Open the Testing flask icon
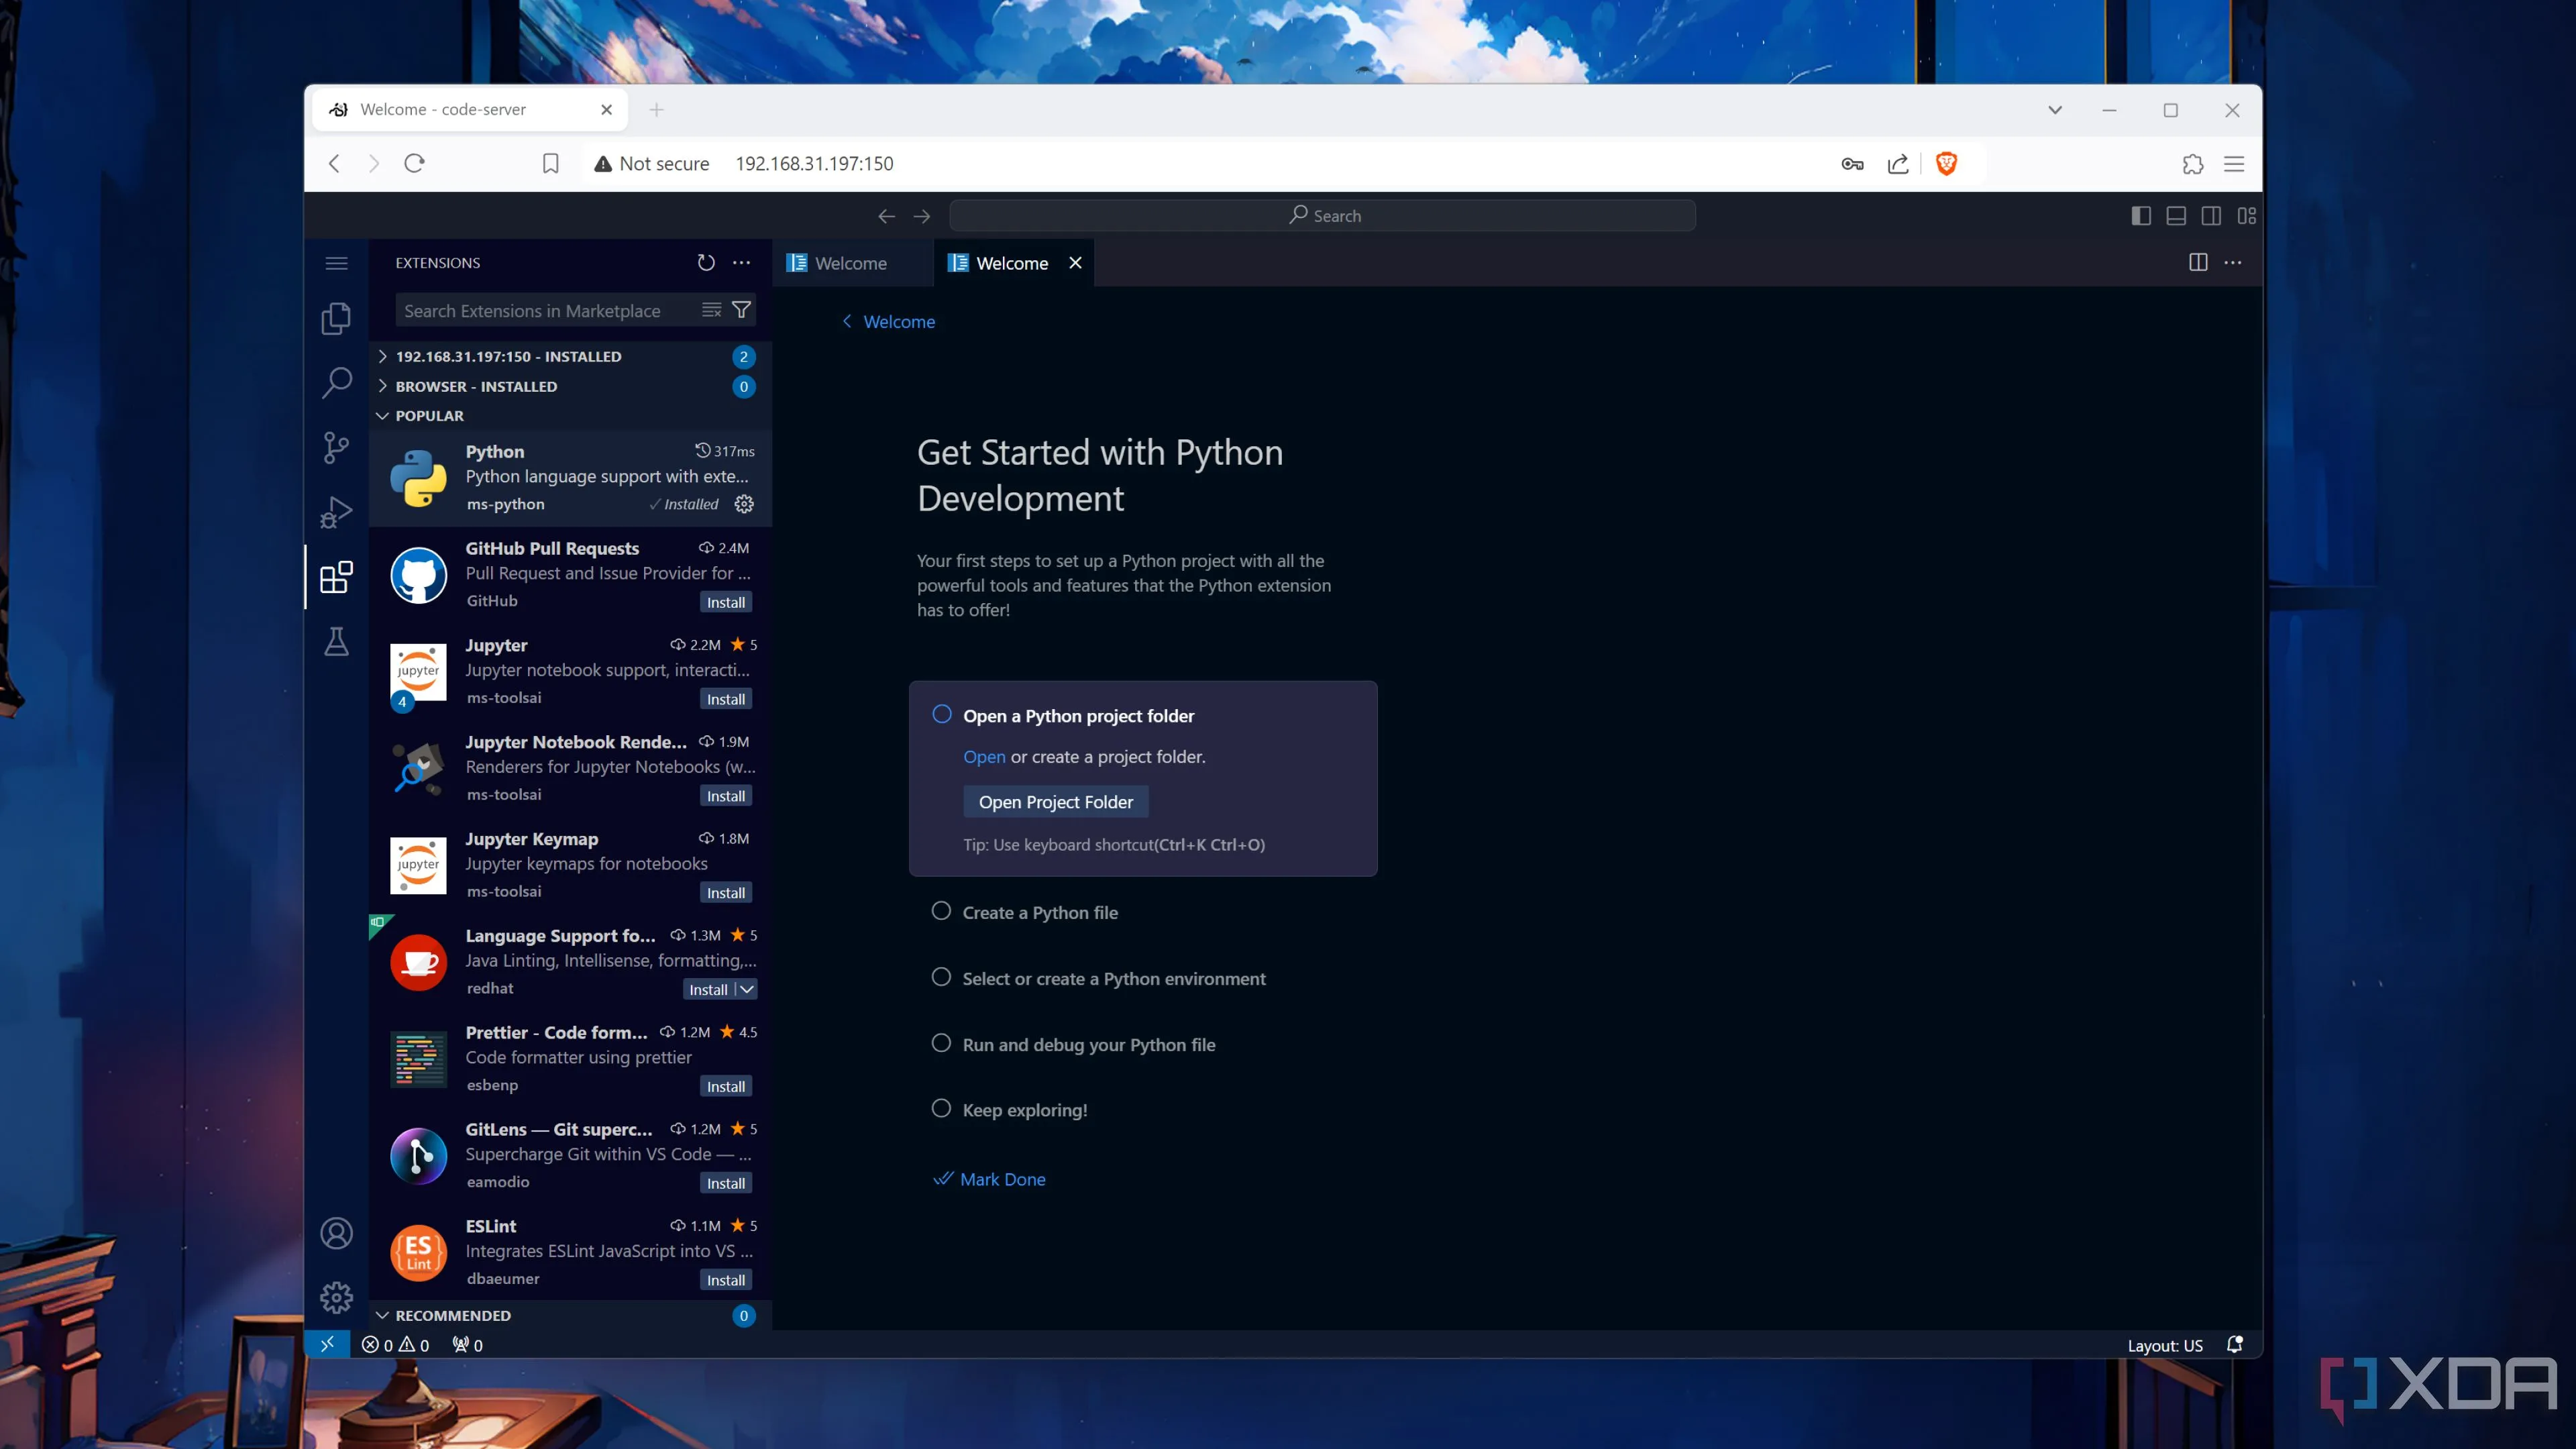This screenshot has width=2576, height=1449. 336,641
